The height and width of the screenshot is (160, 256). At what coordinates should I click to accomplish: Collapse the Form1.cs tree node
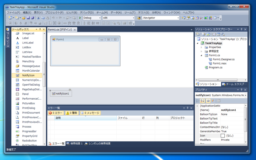(x=201, y=55)
